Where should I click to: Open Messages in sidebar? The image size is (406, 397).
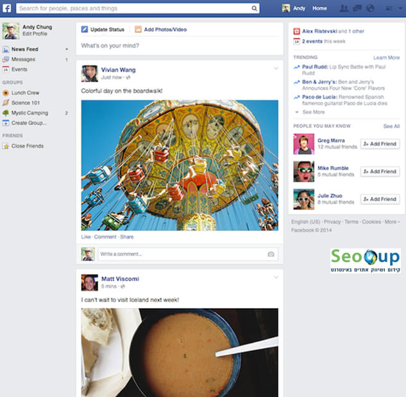click(x=23, y=59)
